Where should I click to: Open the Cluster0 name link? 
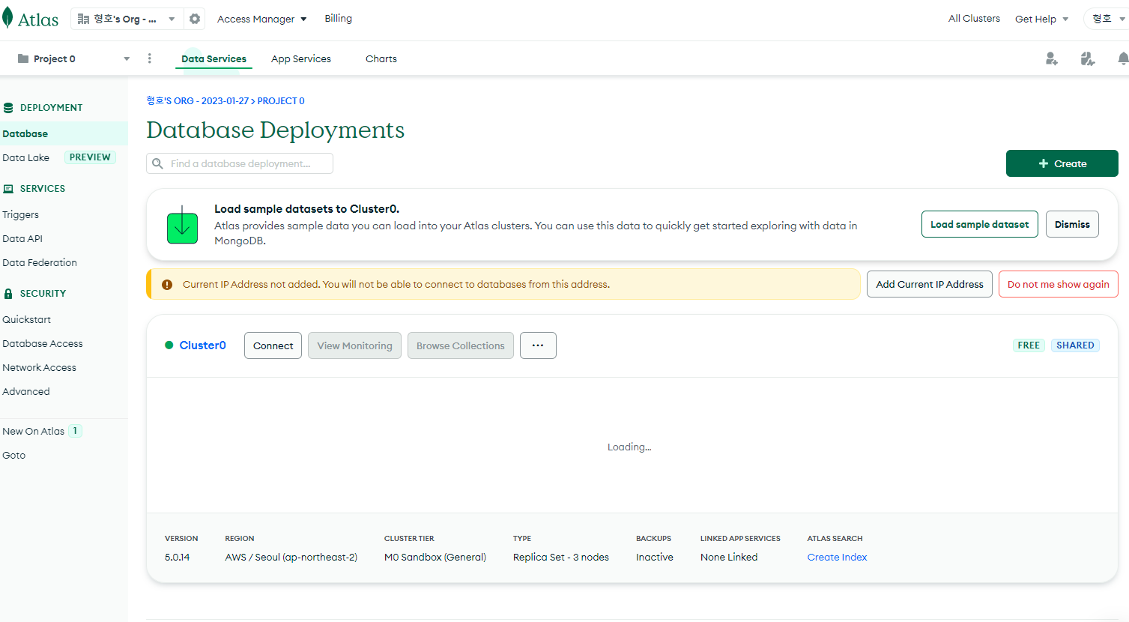tap(202, 345)
